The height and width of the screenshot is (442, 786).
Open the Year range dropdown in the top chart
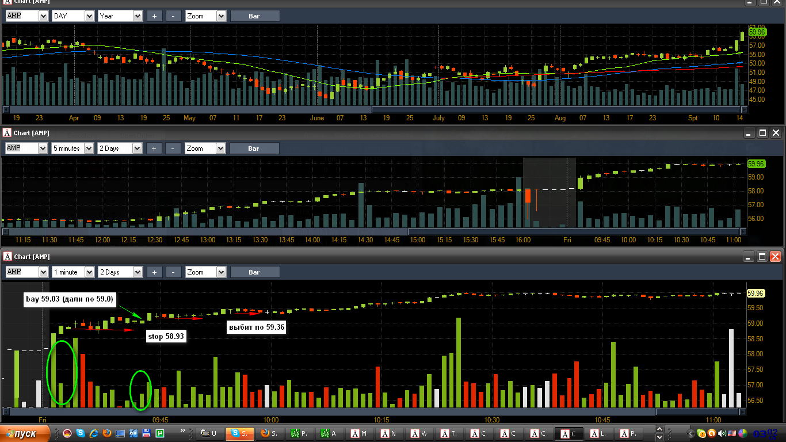pyautogui.click(x=138, y=16)
